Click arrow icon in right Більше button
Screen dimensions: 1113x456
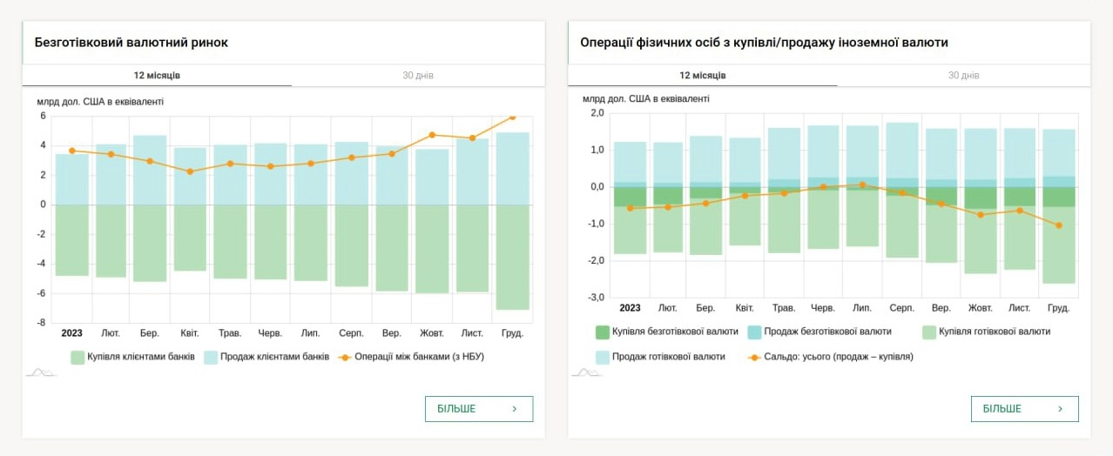click(x=1060, y=409)
